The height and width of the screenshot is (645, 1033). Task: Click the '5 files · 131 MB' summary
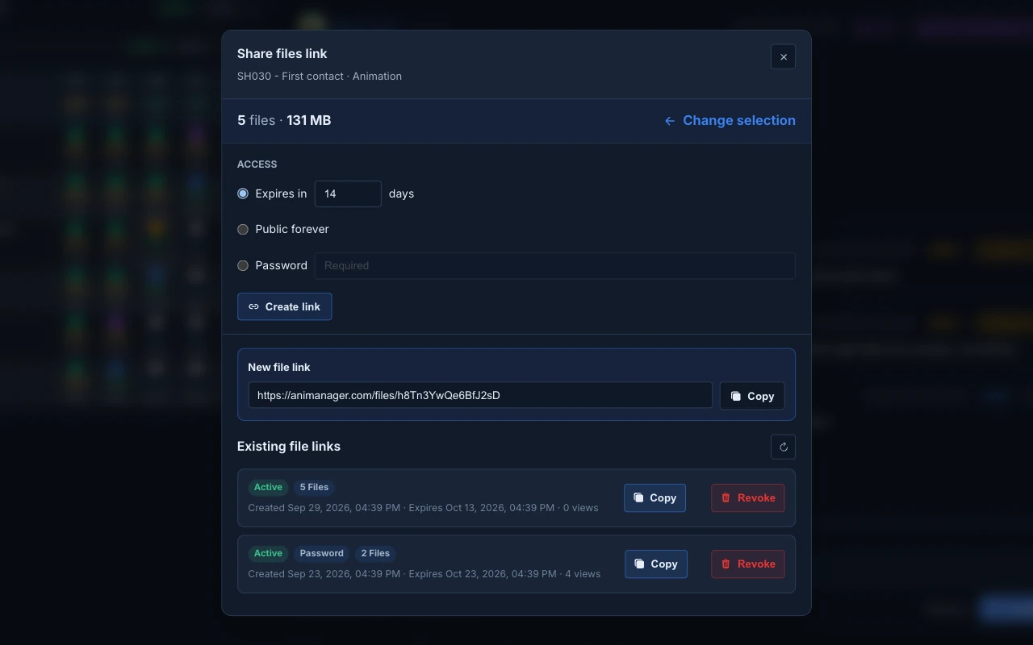pos(284,120)
